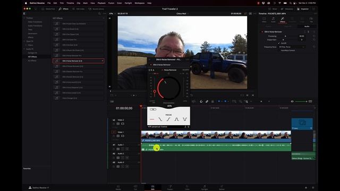This screenshot has width=340, height=191.
Task: Switch to the Fairlight page
Action: 205,187
